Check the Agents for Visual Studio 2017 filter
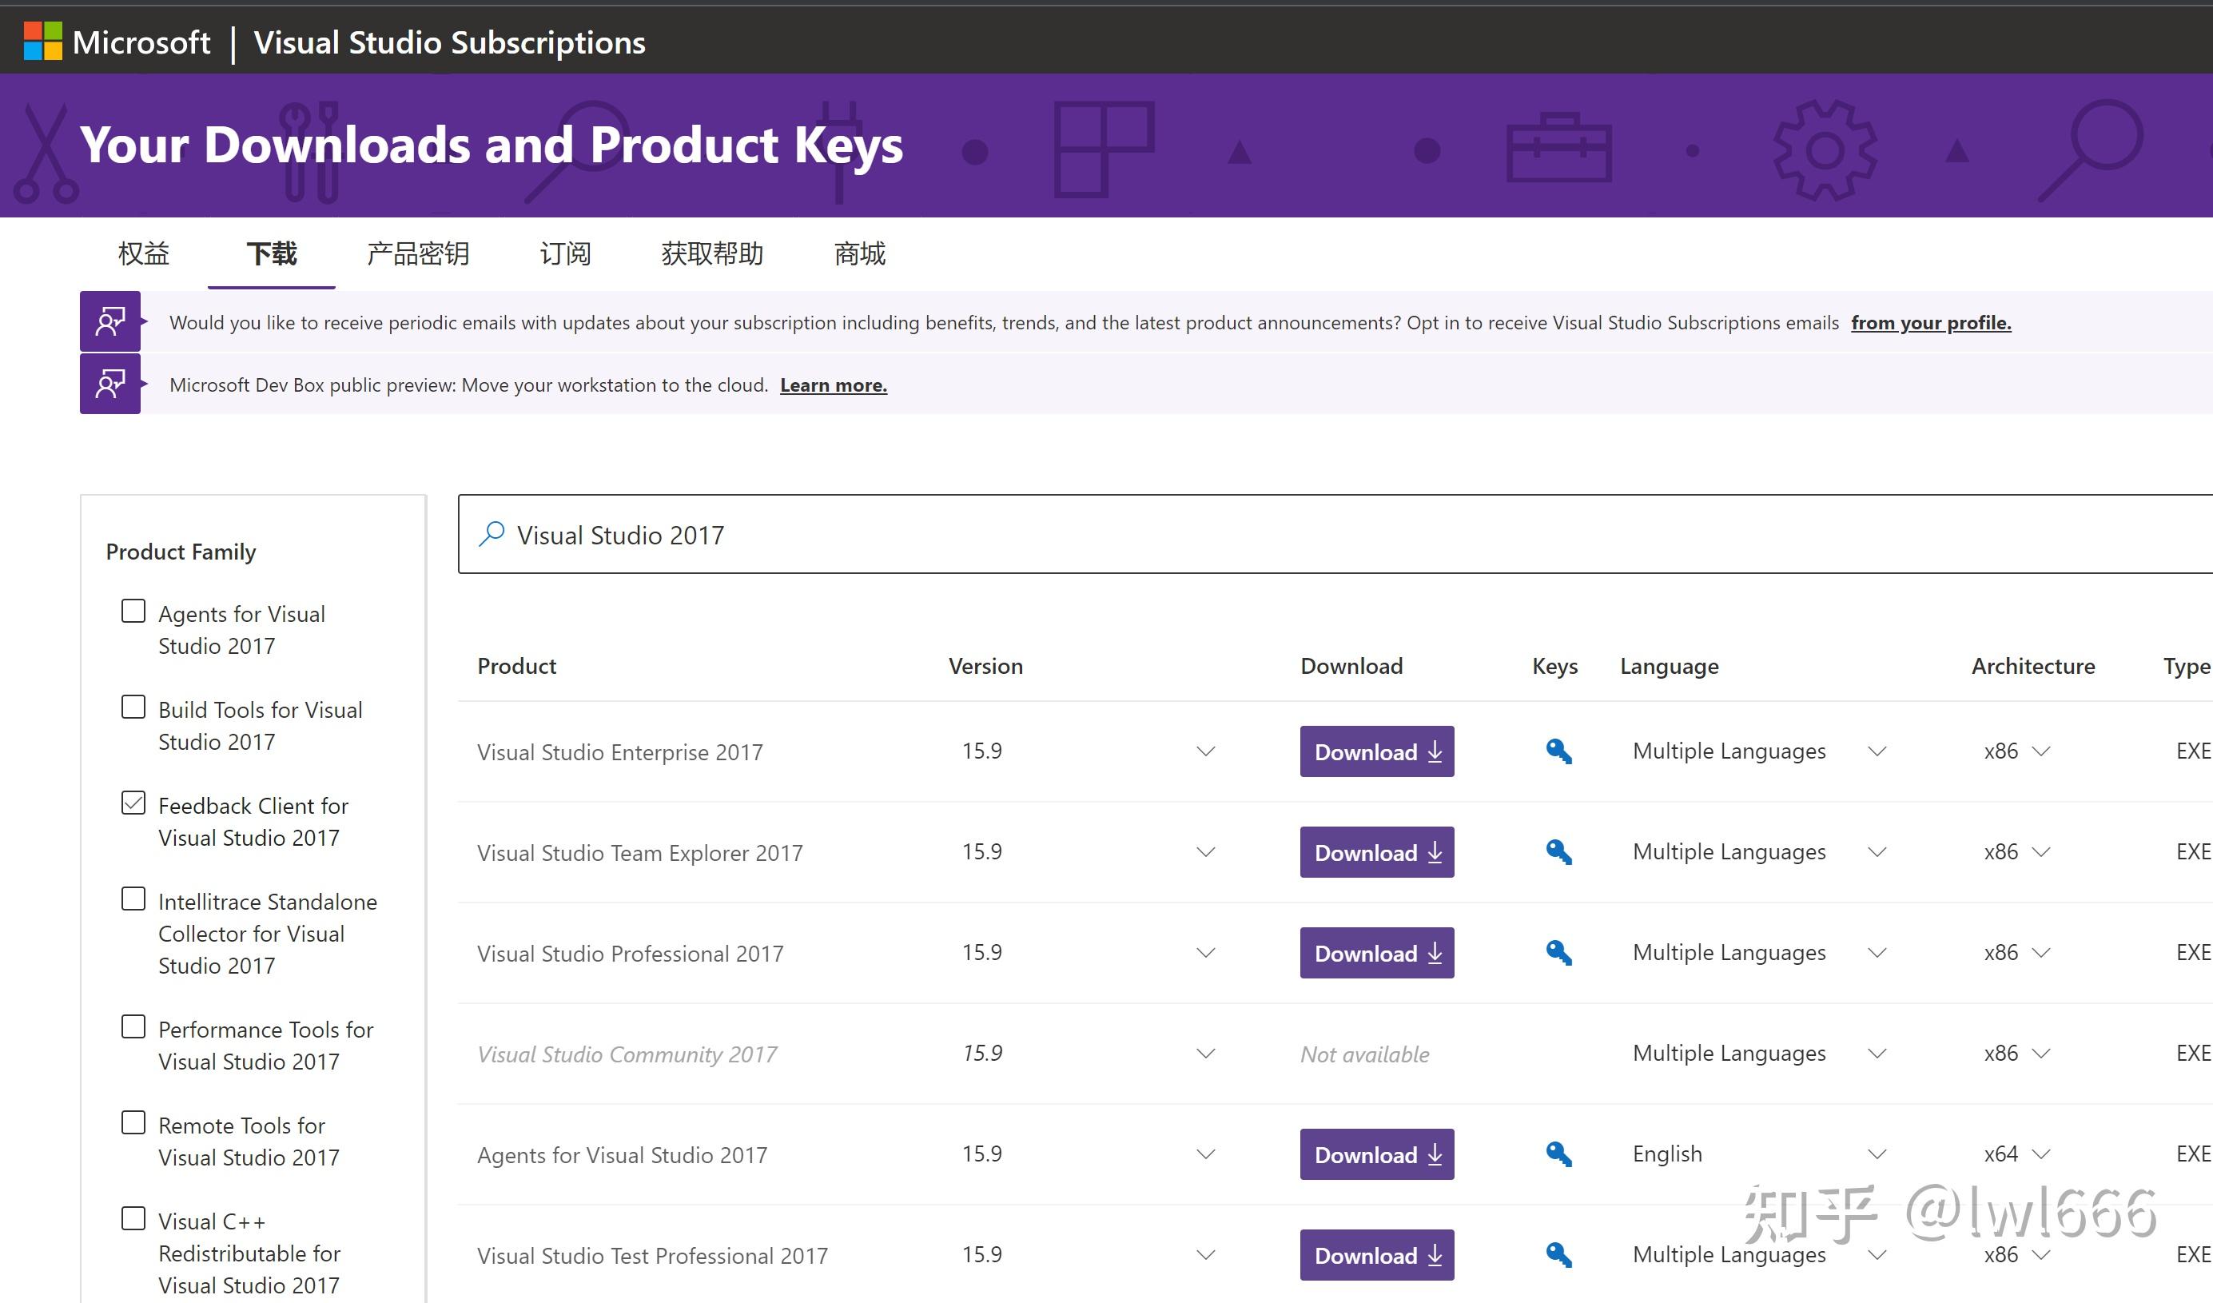Image resolution: width=2213 pixels, height=1303 pixels. click(x=133, y=611)
